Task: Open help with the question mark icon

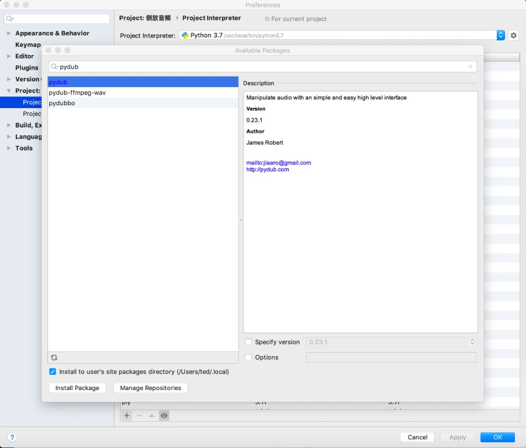Action: (12, 437)
